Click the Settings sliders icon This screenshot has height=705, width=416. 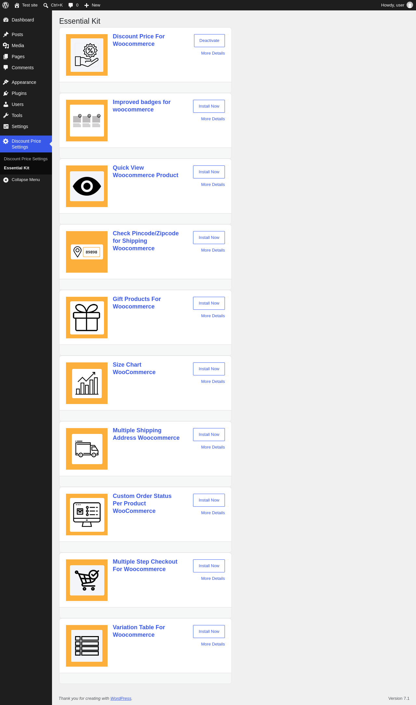click(x=6, y=126)
